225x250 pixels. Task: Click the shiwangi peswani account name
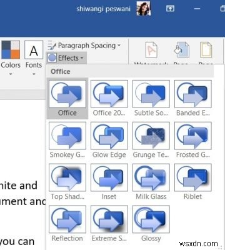tap(103, 9)
